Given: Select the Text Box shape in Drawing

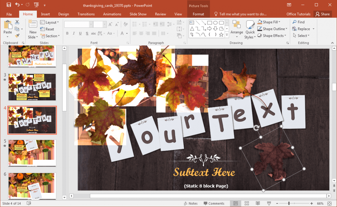Looking at the screenshot, I should (192, 23).
